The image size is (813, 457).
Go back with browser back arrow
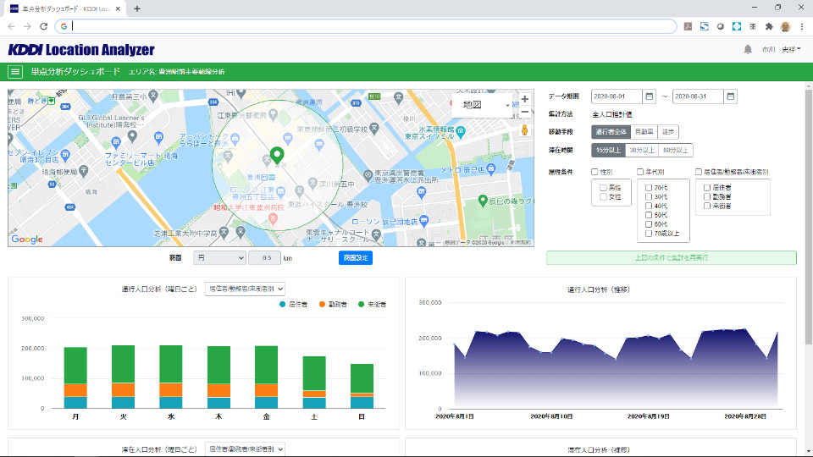11,26
